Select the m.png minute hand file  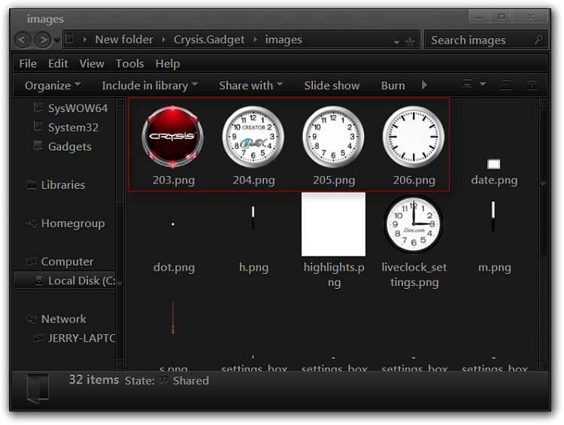(493, 216)
